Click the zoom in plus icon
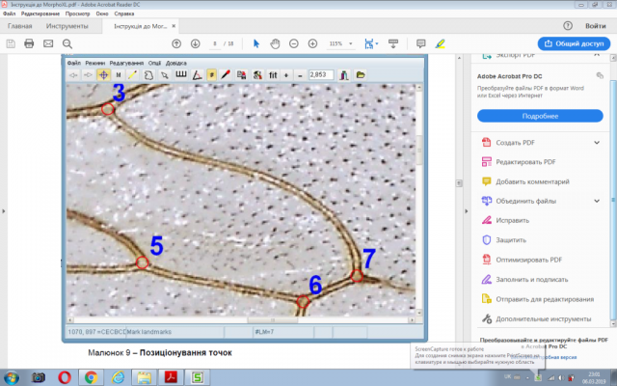Screen dimensions: 617x386 point(312,43)
